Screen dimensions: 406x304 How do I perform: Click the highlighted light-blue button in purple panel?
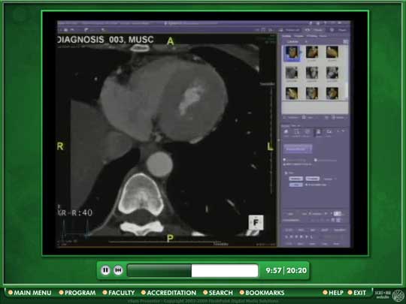click(297, 149)
